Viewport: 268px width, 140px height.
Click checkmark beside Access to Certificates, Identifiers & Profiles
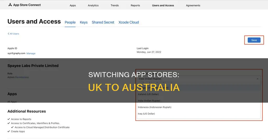9,123
